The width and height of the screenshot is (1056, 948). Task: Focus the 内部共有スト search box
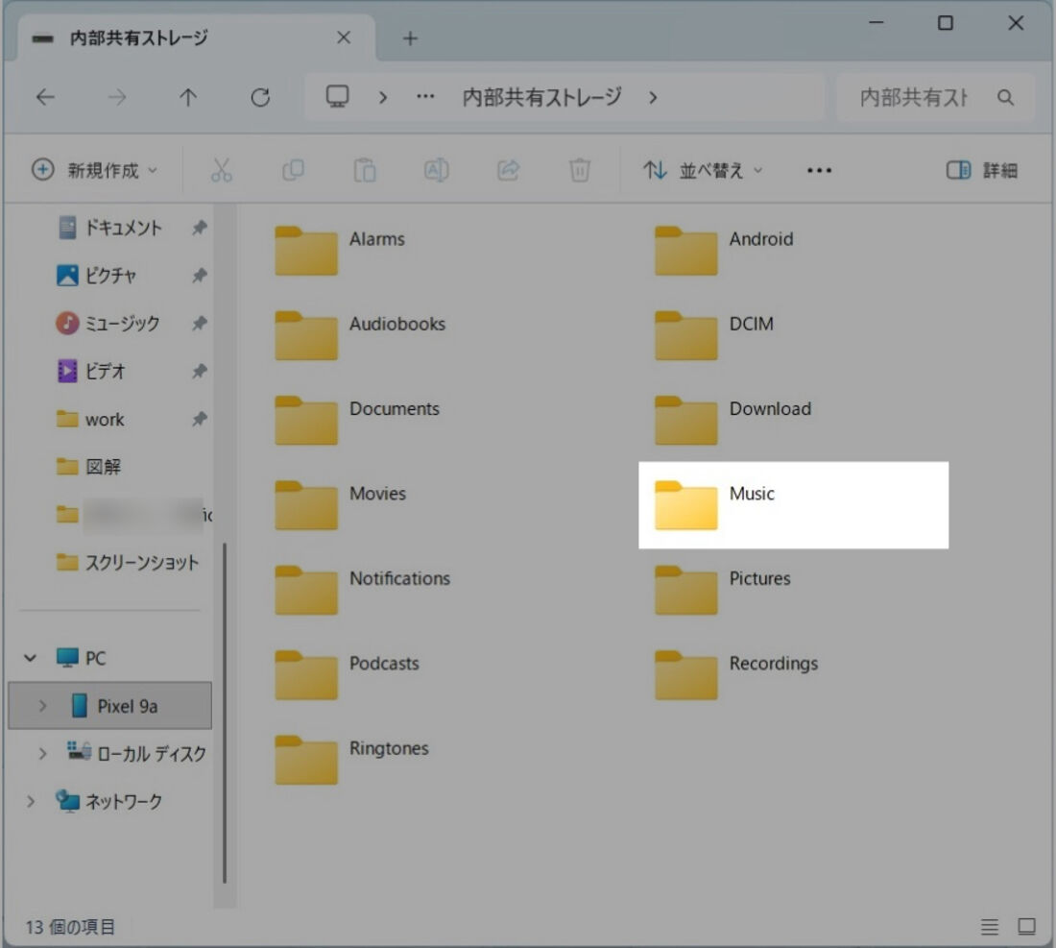point(935,98)
